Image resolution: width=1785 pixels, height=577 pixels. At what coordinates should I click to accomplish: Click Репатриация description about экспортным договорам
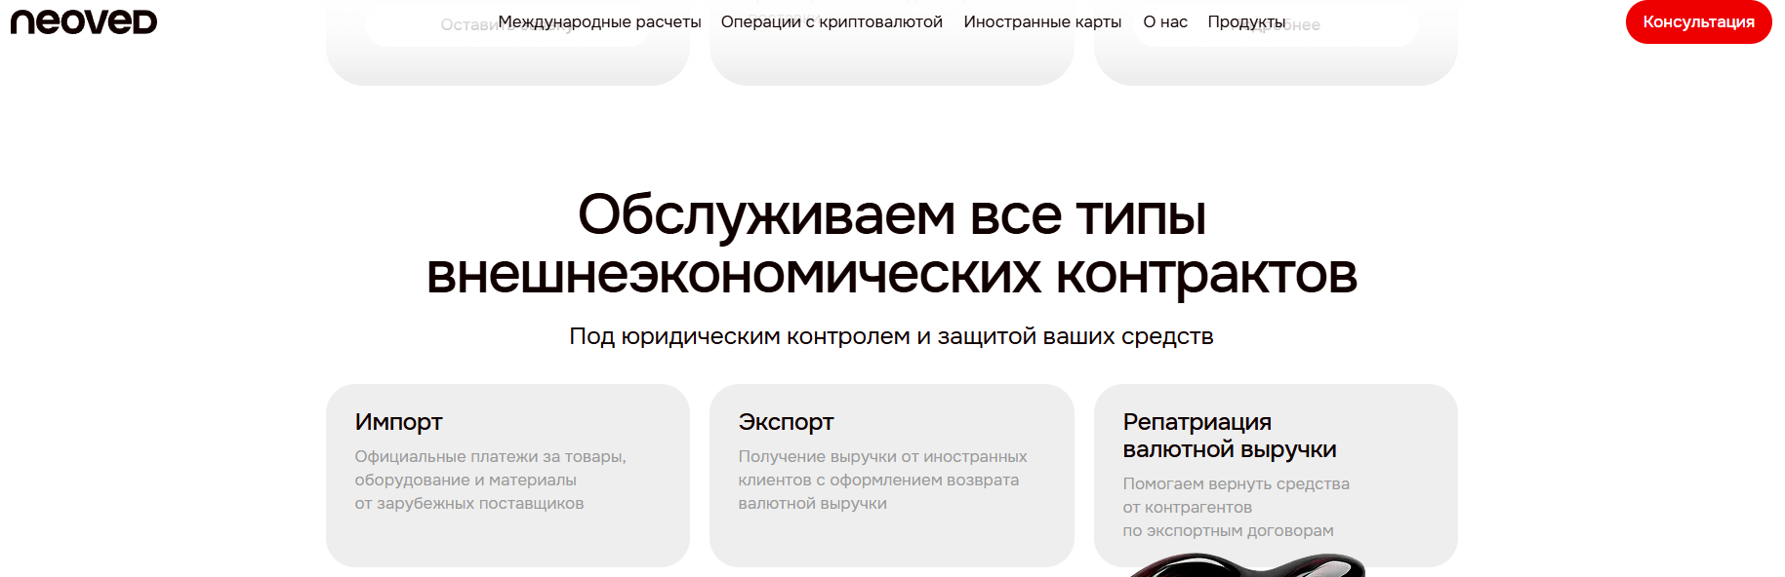click(1236, 507)
